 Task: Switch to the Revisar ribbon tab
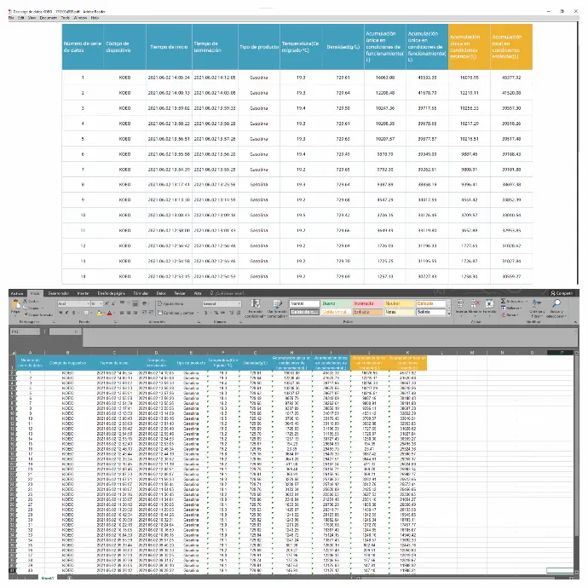pyautogui.click(x=180, y=293)
